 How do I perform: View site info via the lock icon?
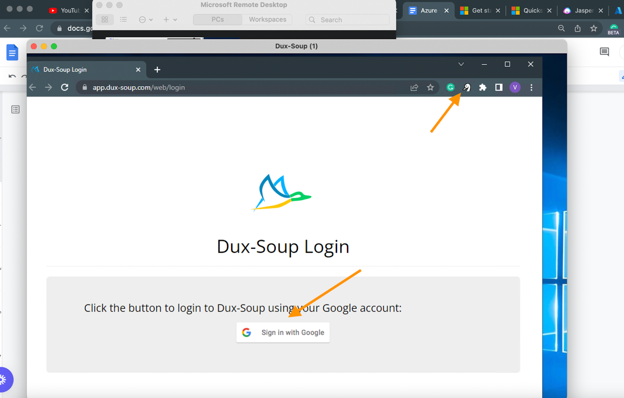(x=85, y=87)
